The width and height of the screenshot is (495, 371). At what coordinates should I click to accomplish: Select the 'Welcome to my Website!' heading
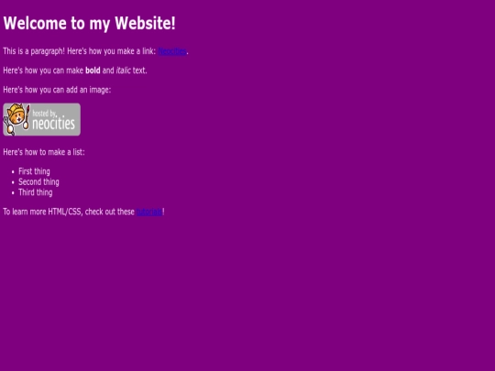[x=89, y=23]
